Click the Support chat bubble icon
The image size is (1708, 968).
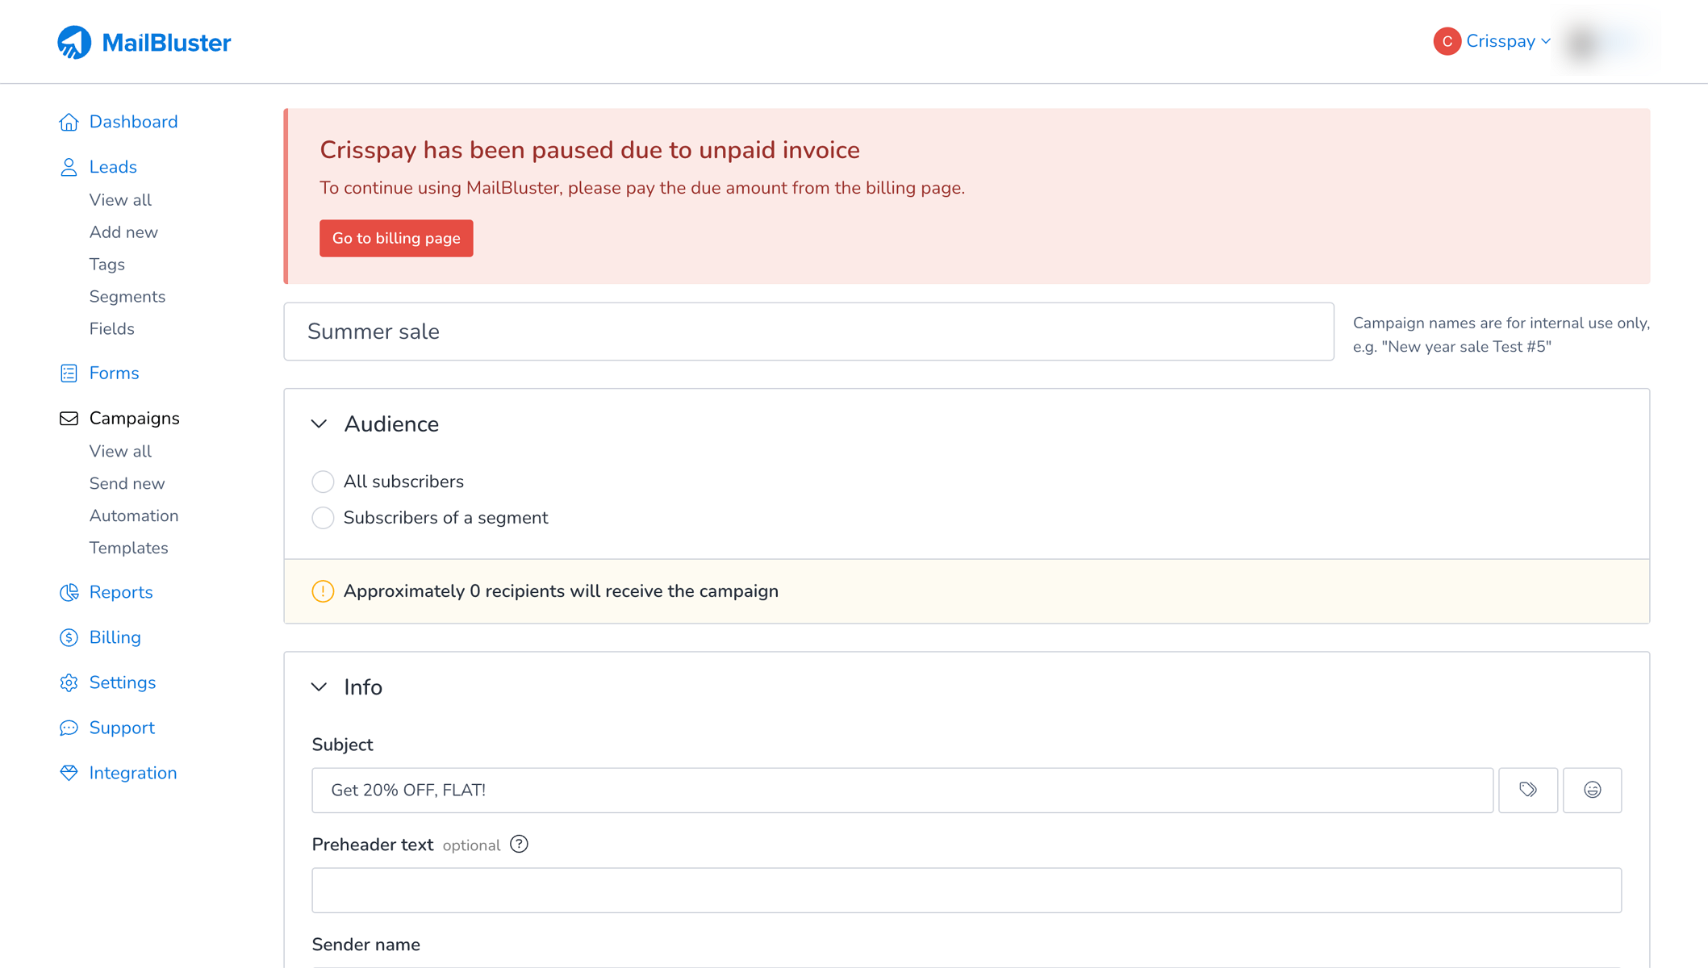click(69, 728)
